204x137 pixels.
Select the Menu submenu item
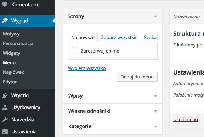click(x=9, y=63)
